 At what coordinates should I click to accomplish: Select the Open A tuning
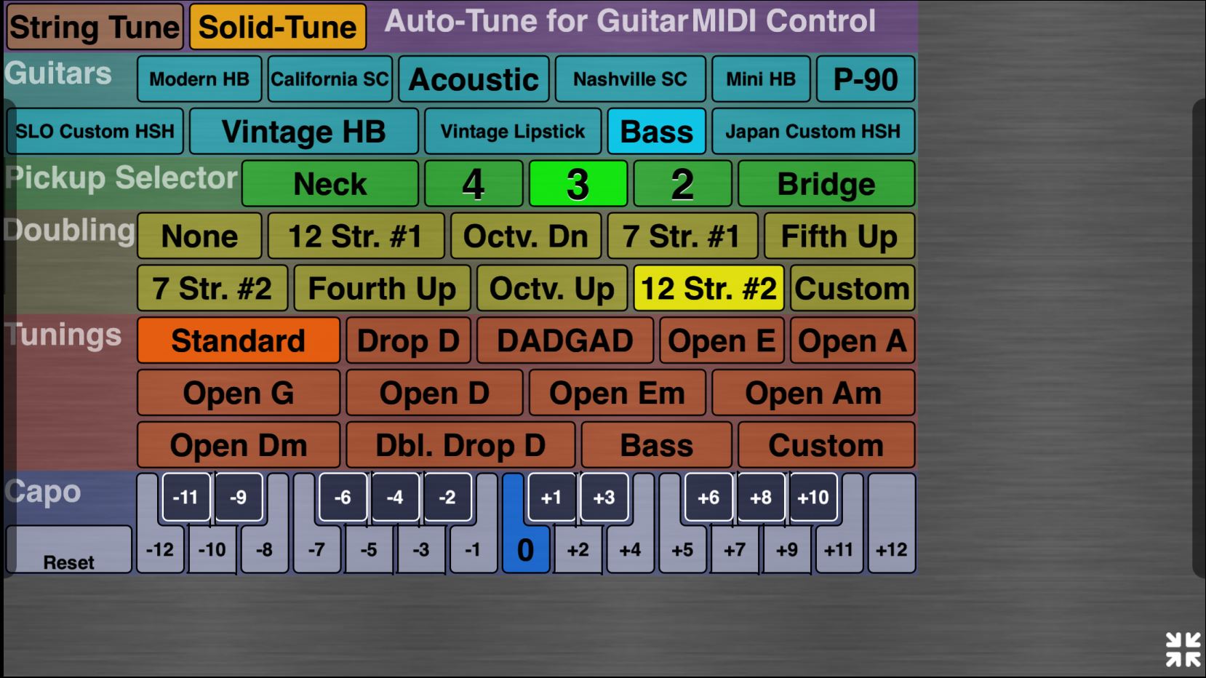tap(852, 340)
